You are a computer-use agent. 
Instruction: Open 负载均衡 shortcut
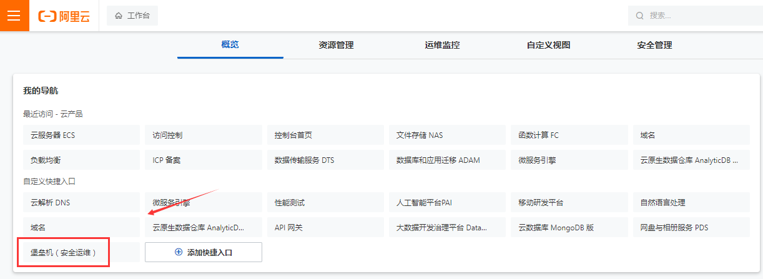coord(81,160)
